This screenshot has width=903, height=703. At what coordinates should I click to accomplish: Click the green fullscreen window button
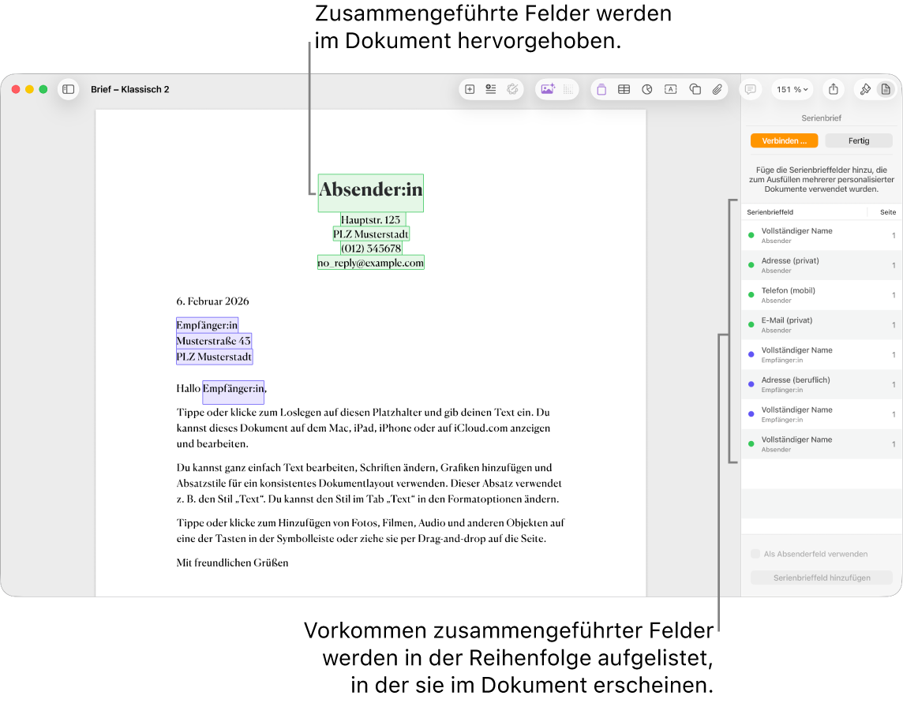(43, 89)
